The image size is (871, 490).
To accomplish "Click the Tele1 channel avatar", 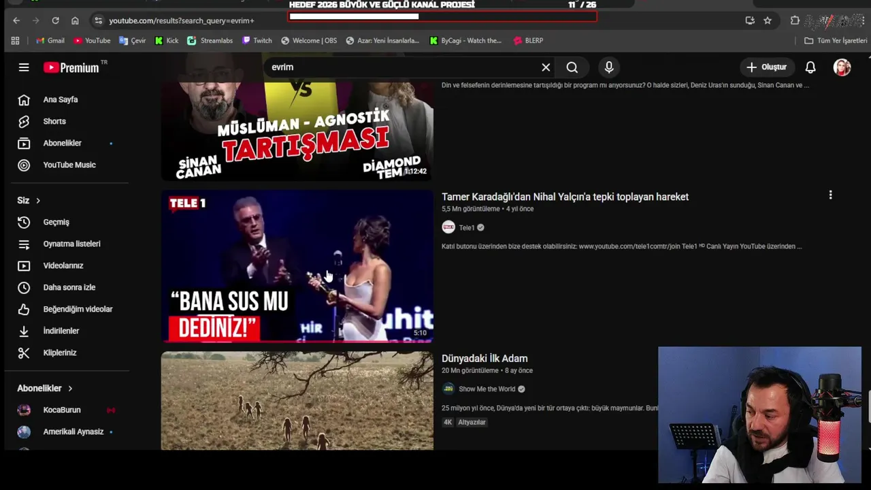I will tap(448, 227).
